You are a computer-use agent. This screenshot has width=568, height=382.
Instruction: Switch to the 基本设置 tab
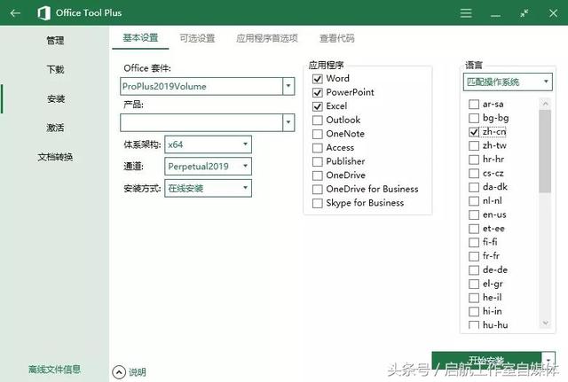[x=140, y=37]
